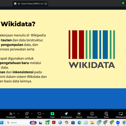Open File Explorer from taskbar

click(92, 122)
